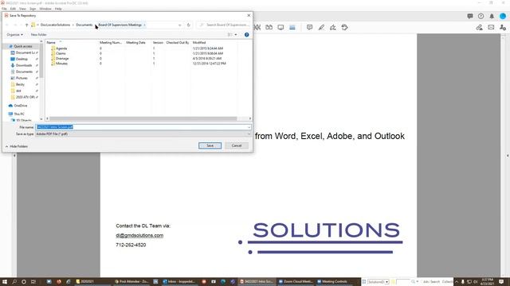Click the dl@gmdsolutions.com email link

139,235
